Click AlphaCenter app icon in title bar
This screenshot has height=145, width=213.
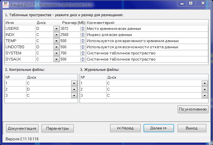click(x=6, y=5)
